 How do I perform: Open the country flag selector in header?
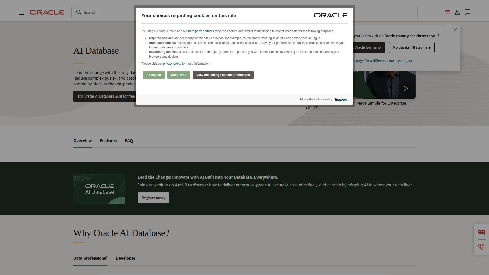point(447,12)
